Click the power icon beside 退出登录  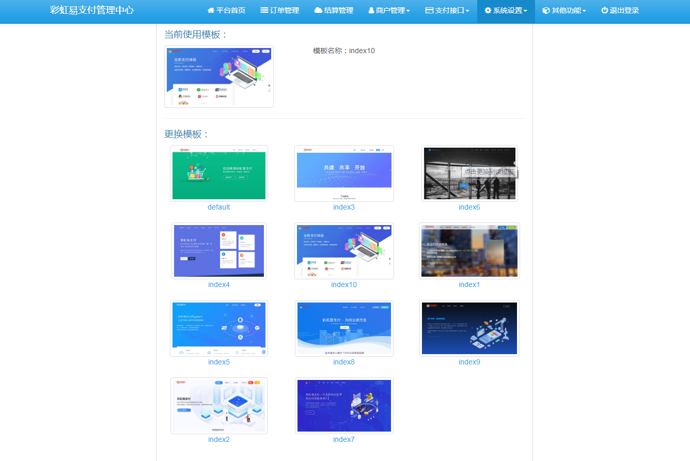[605, 10]
